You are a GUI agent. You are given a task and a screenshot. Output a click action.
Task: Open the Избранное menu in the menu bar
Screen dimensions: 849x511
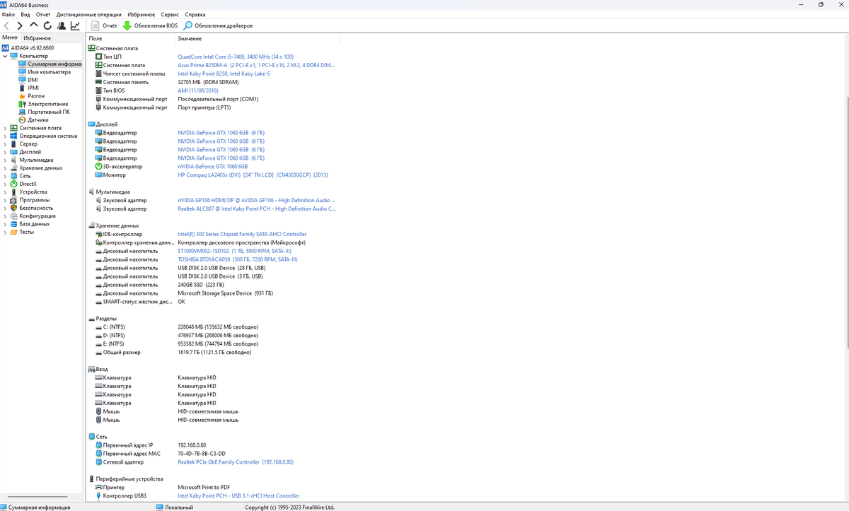[x=142, y=14]
